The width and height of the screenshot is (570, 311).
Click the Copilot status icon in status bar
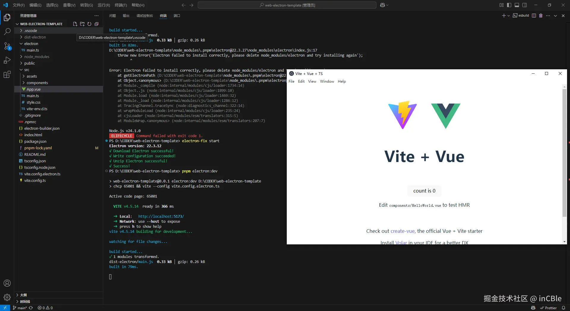tap(533, 308)
